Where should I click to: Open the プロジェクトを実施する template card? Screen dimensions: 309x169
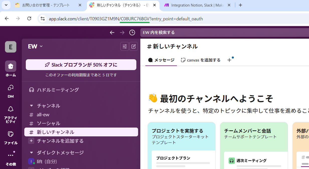(182, 146)
